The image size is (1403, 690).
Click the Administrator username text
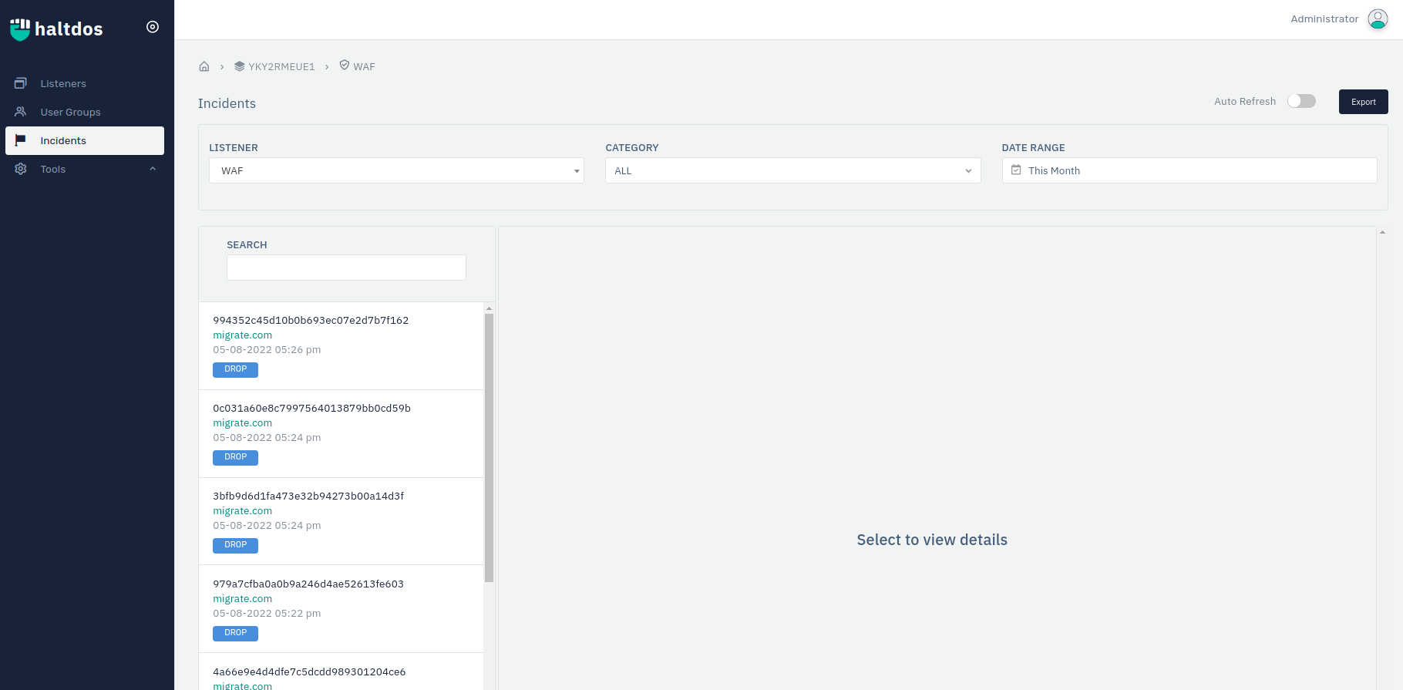[x=1324, y=19]
